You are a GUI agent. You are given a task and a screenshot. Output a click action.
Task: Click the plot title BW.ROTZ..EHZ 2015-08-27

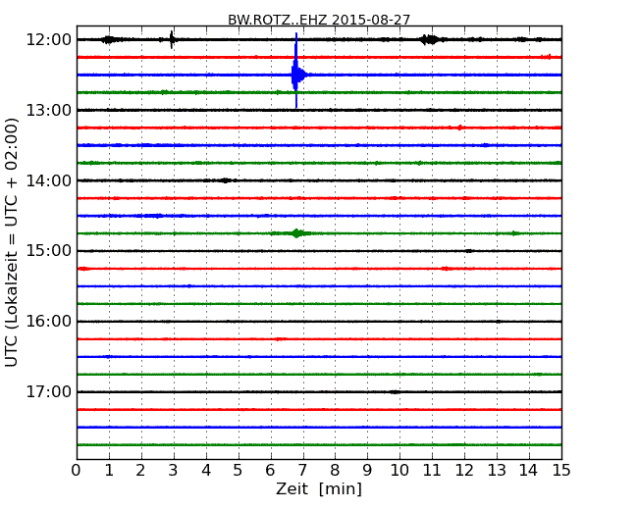pyautogui.click(x=319, y=20)
